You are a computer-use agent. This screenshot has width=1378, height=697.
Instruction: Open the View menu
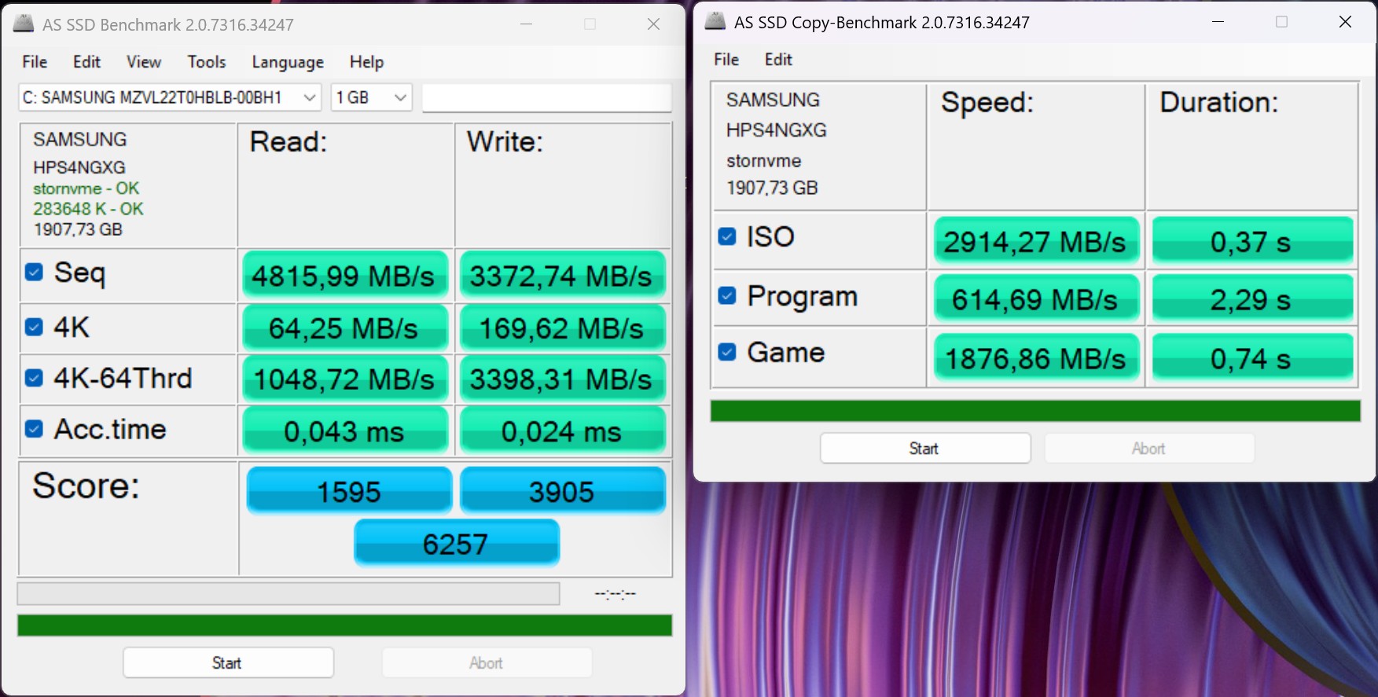(x=144, y=62)
